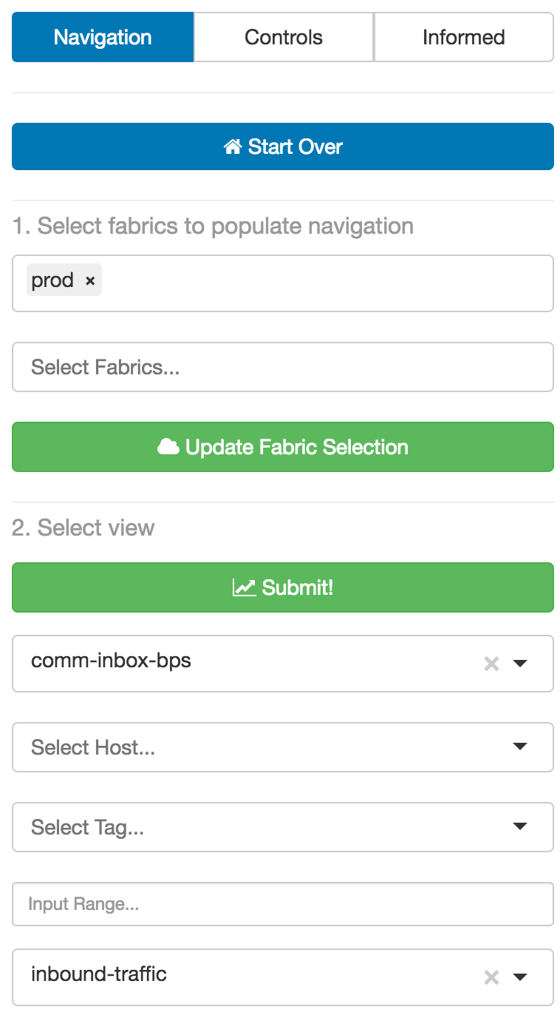Clear the comm-inbox-bps selection
The image size is (560, 1018).
click(491, 664)
